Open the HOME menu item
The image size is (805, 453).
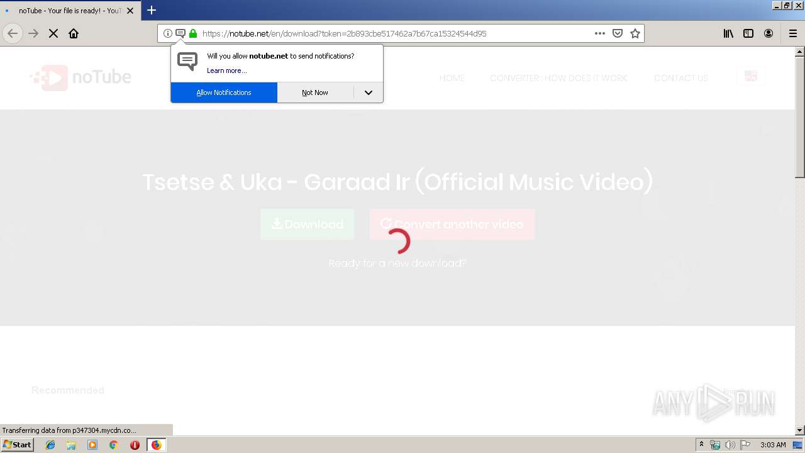(x=452, y=78)
